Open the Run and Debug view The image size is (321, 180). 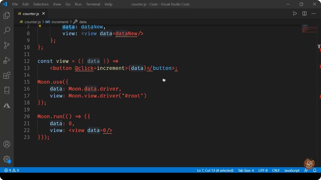pos(7,60)
